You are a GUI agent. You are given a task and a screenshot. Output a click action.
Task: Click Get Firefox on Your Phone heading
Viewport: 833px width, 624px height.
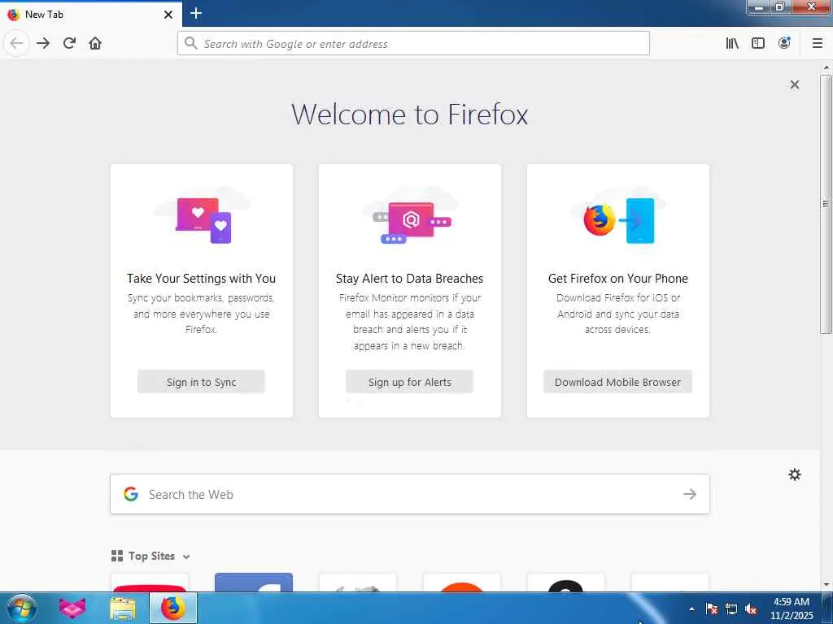618,279
